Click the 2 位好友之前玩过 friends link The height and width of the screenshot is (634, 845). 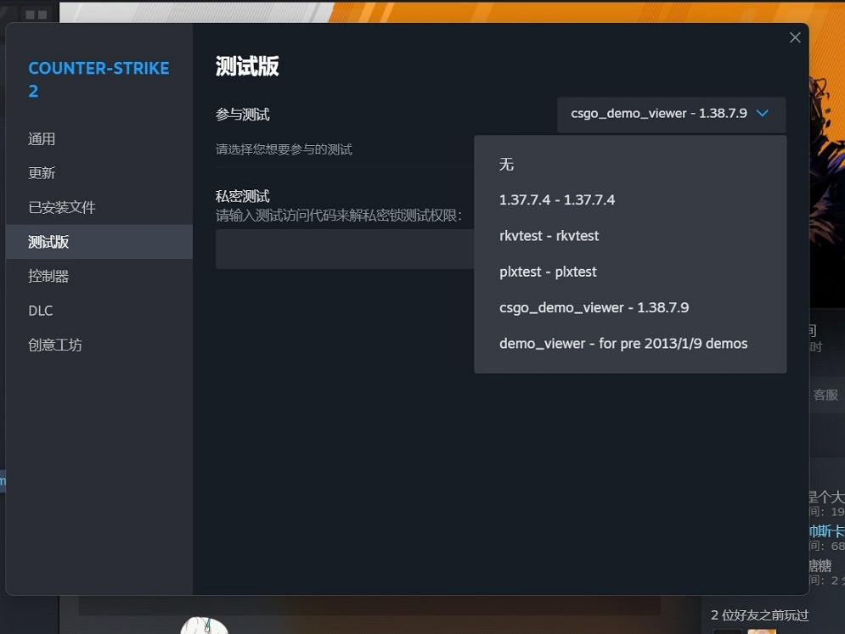pos(758,615)
